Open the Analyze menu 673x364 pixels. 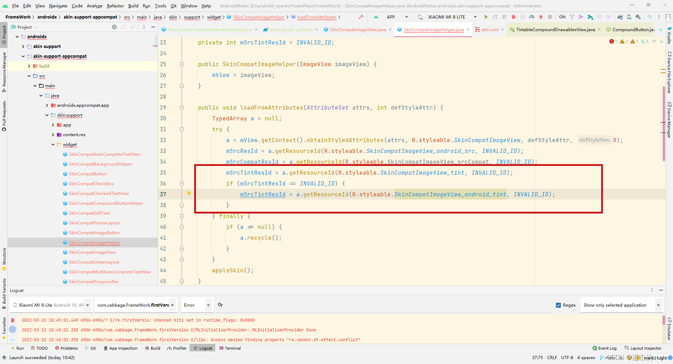click(x=94, y=6)
